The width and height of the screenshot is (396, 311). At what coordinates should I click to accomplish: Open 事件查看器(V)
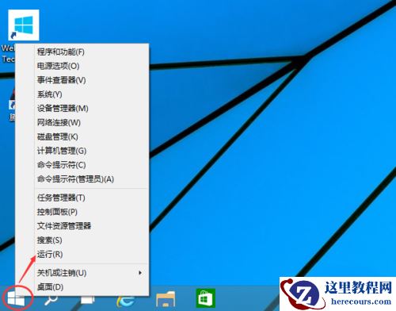[x=82, y=80]
